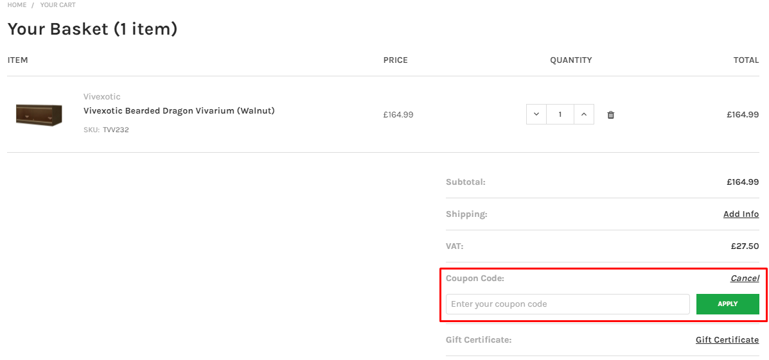Viewport: 769px width, 360px height.
Task: Click the quantity number field
Action: [x=560, y=114]
